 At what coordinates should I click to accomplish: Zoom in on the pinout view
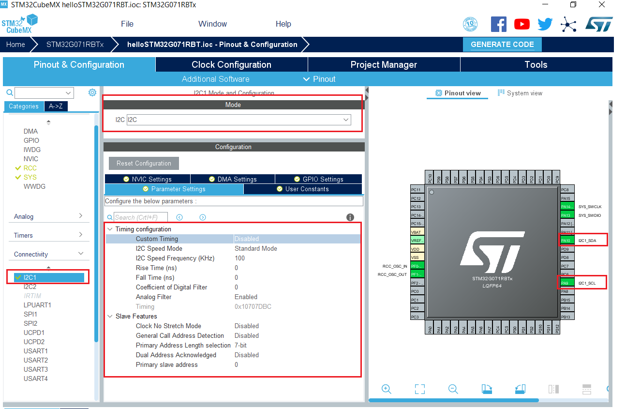pos(387,389)
